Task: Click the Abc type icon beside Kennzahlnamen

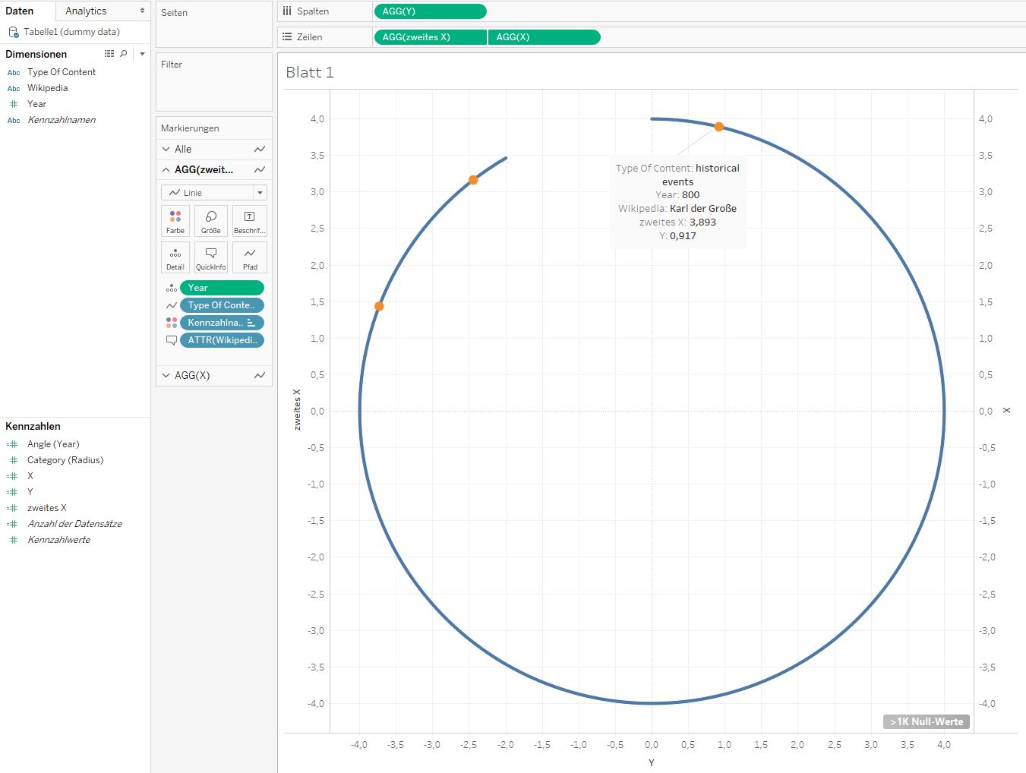Action: 14,120
